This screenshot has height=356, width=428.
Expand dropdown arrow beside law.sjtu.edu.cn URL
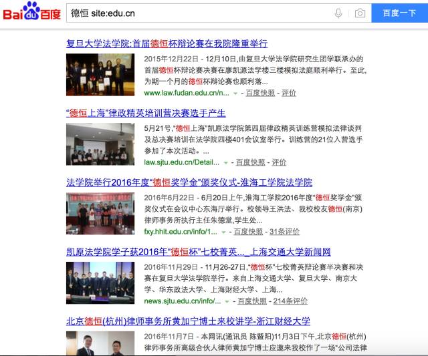pos(225,162)
